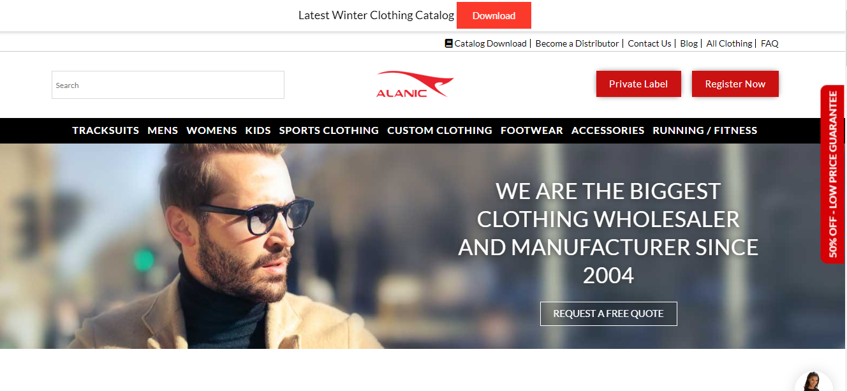Download the winter clothing catalog
The width and height of the screenshot is (847, 391).
pos(494,16)
